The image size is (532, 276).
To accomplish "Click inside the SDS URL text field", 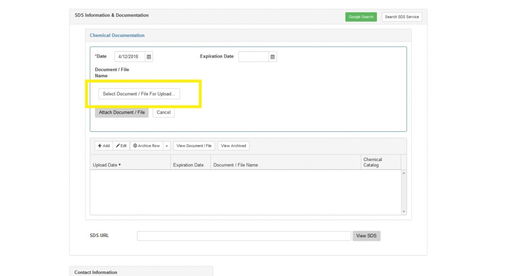I will coord(243,236).
